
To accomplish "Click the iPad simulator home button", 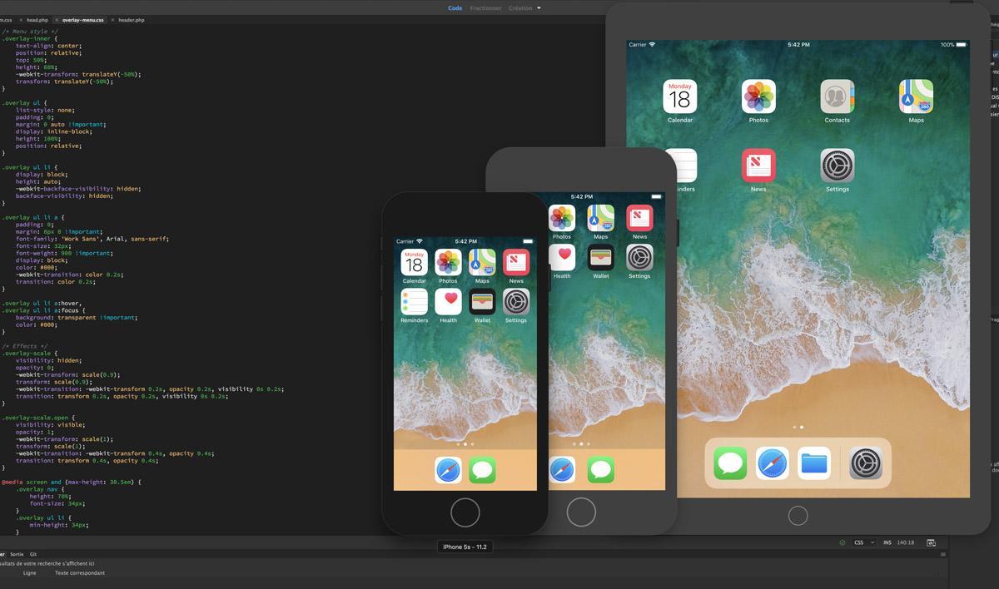I will tap(798, 516).
